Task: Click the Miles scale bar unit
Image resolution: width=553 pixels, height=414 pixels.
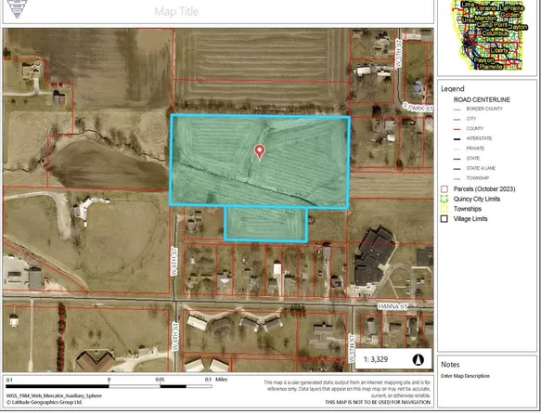Action: tap(222, 380)
